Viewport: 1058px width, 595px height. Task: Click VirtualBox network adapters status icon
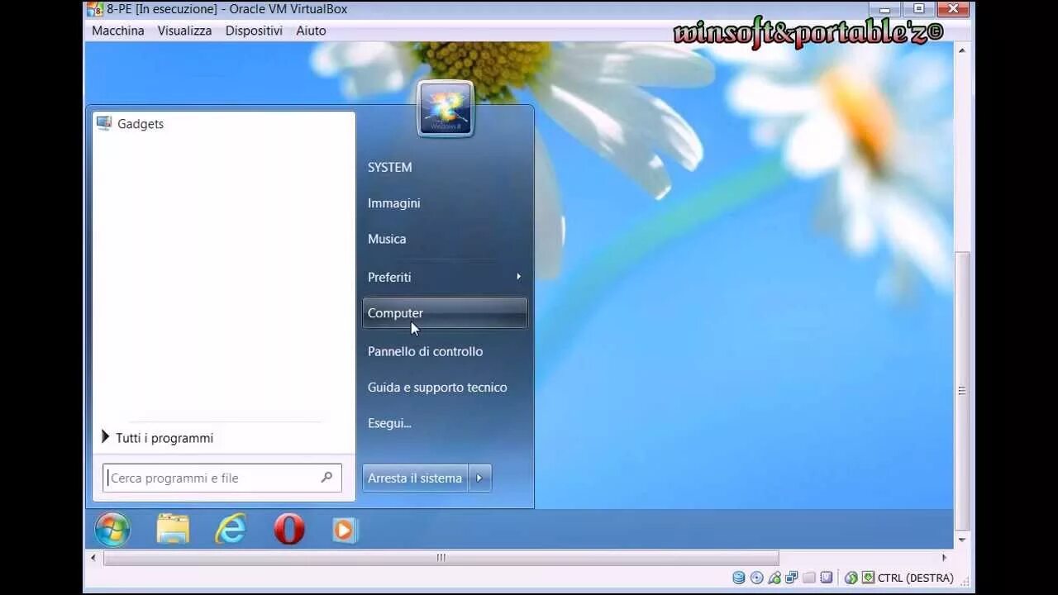click(792, 578)
